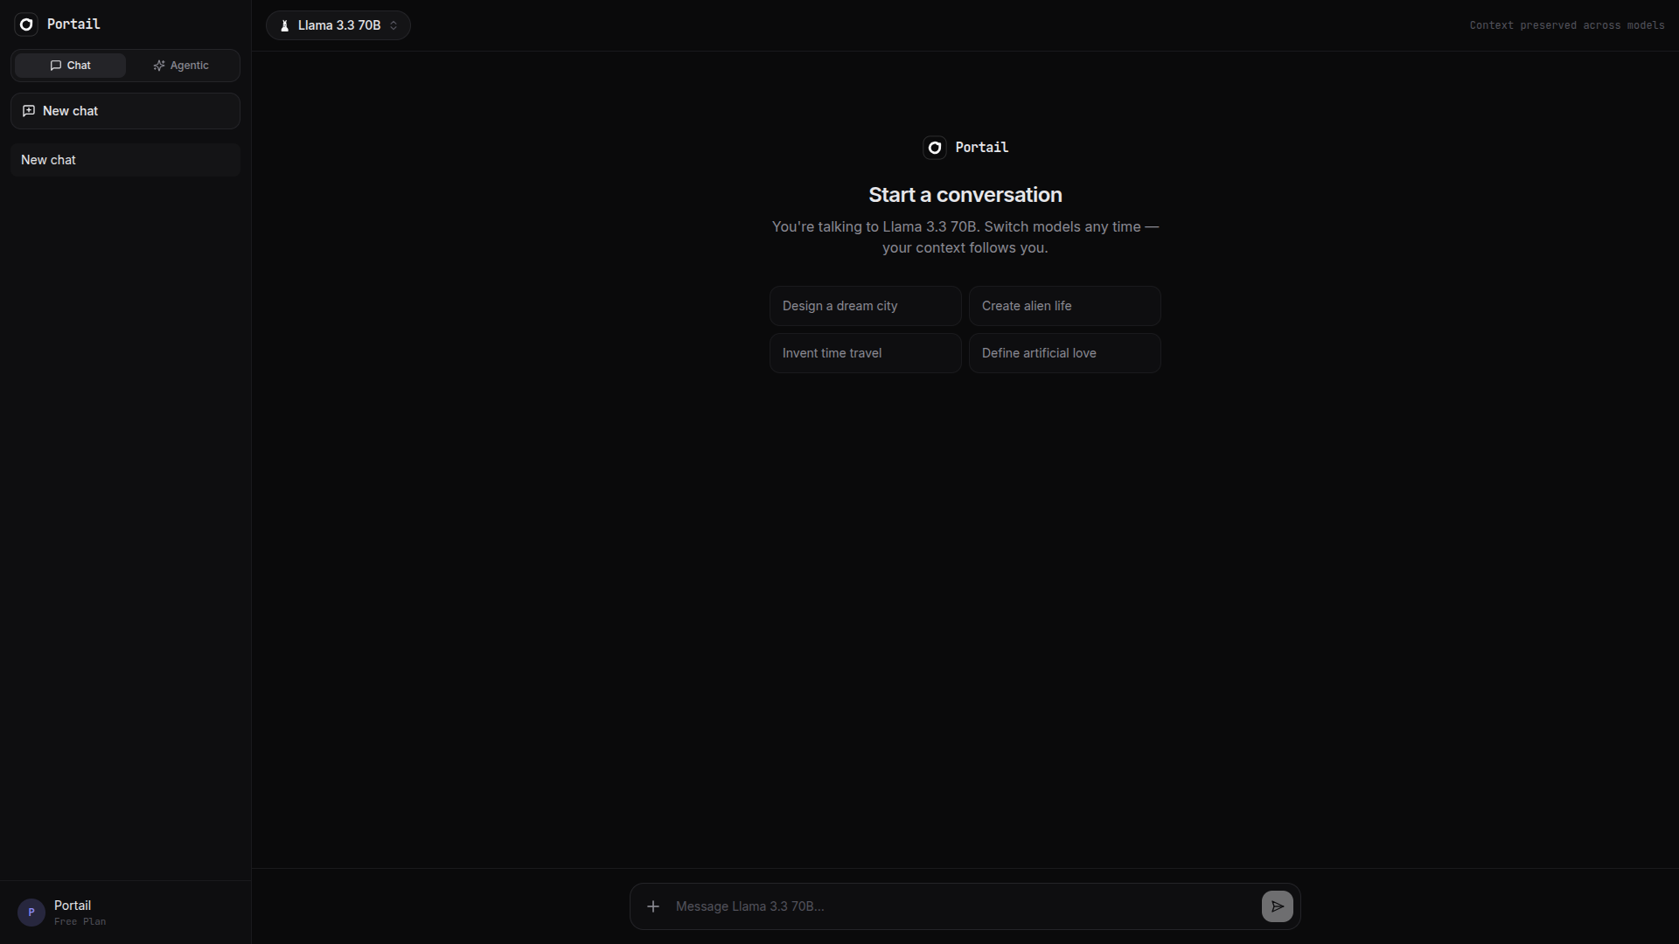The height and width of the screenshot is (944, 1679).
Task: Click the Portail logo icon in sidebar header
Action: tap(26, 24)
